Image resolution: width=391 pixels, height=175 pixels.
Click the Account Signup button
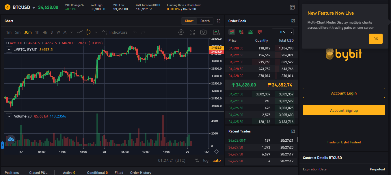click(x=344, y=110)
